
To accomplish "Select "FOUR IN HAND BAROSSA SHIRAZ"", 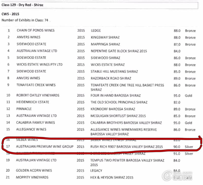I will pyautogui.click(x=116, y=95).
